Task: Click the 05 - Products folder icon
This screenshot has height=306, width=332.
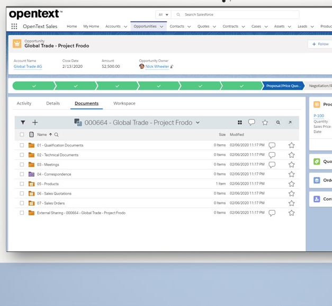Action: [x=31, y=183]
